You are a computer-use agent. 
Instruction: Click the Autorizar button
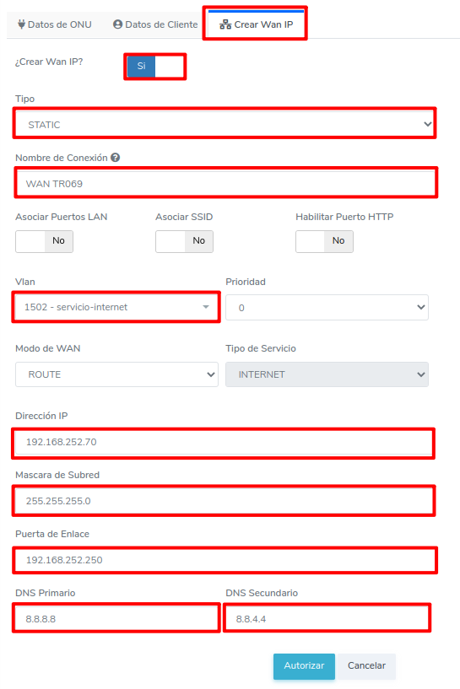tap(304, 666)
